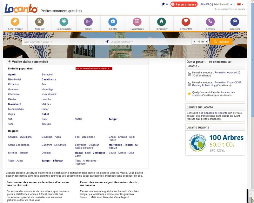This screenshot has width=254, height=203.
Task: Open the Services phone icon category
Action: click(x=210, y=22)
